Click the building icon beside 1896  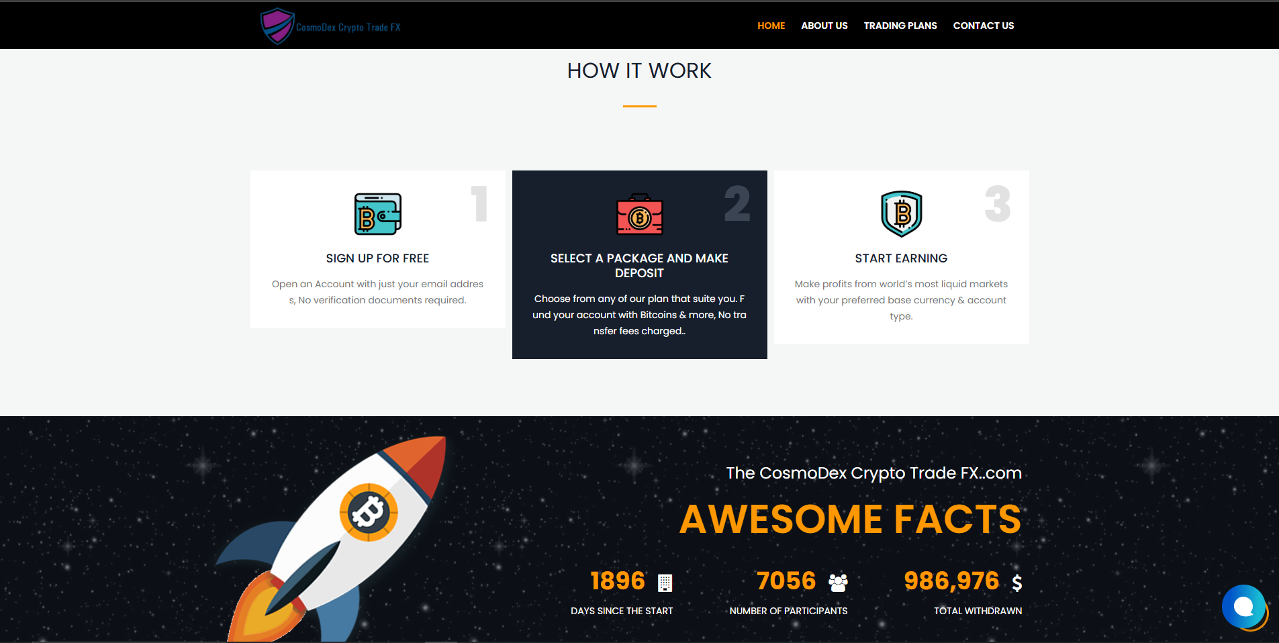665,583
